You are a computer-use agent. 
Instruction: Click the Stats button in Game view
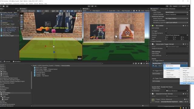point(143,11)
